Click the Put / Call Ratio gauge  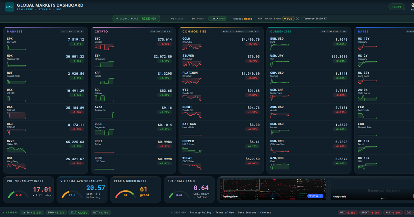coord(179,195)
